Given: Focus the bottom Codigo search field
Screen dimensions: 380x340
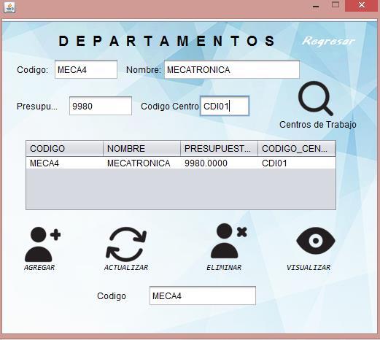Looking at the screenshot, I should [x=203, y=295].
